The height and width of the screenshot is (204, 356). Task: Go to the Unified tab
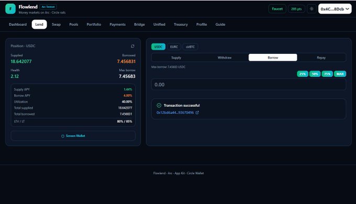[159, 24]
